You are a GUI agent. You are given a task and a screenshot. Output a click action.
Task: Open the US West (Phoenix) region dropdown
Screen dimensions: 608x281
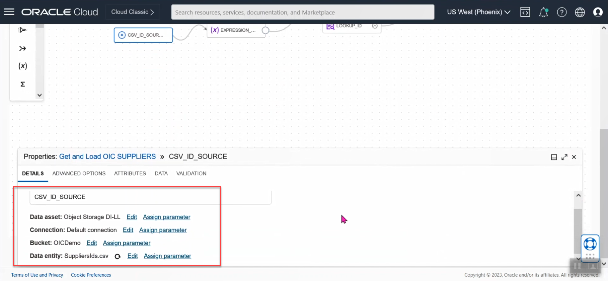click(x=478, y=12)
